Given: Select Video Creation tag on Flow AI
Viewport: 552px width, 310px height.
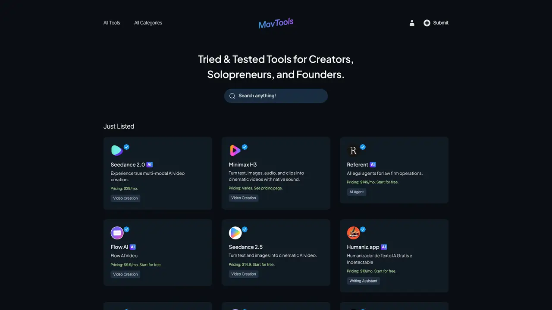Looking at the screenshot, I should pos(125,274).
